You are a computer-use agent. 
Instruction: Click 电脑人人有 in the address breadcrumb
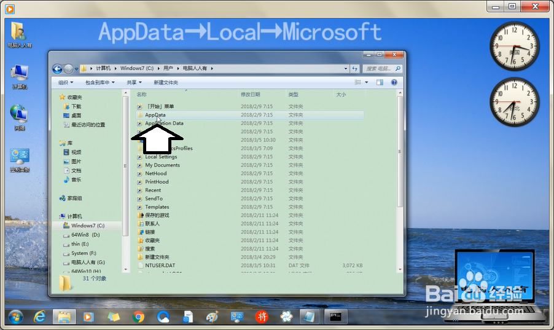coord(195,68)
